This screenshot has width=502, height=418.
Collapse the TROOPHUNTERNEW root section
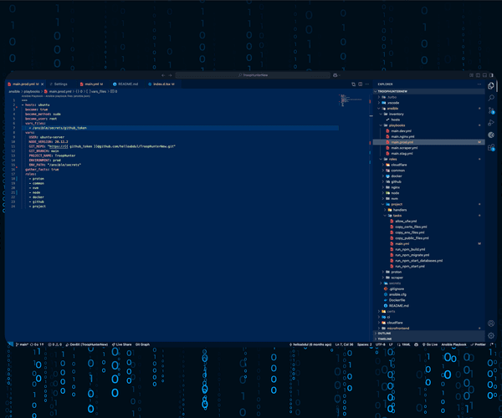[428, 91]
